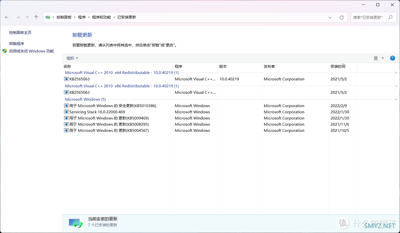Click the icon next to KB5004567
This screenshot has width=400, height=233.
point(66,130)
